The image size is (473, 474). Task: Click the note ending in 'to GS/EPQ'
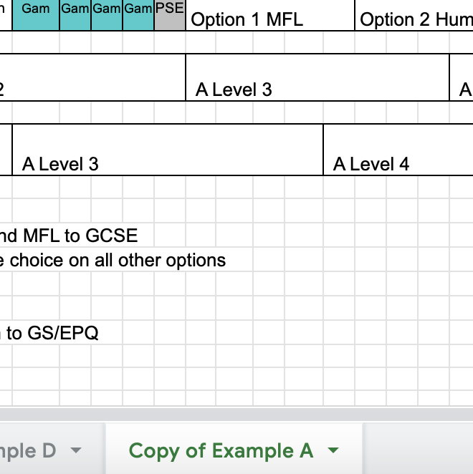[49, 333]
